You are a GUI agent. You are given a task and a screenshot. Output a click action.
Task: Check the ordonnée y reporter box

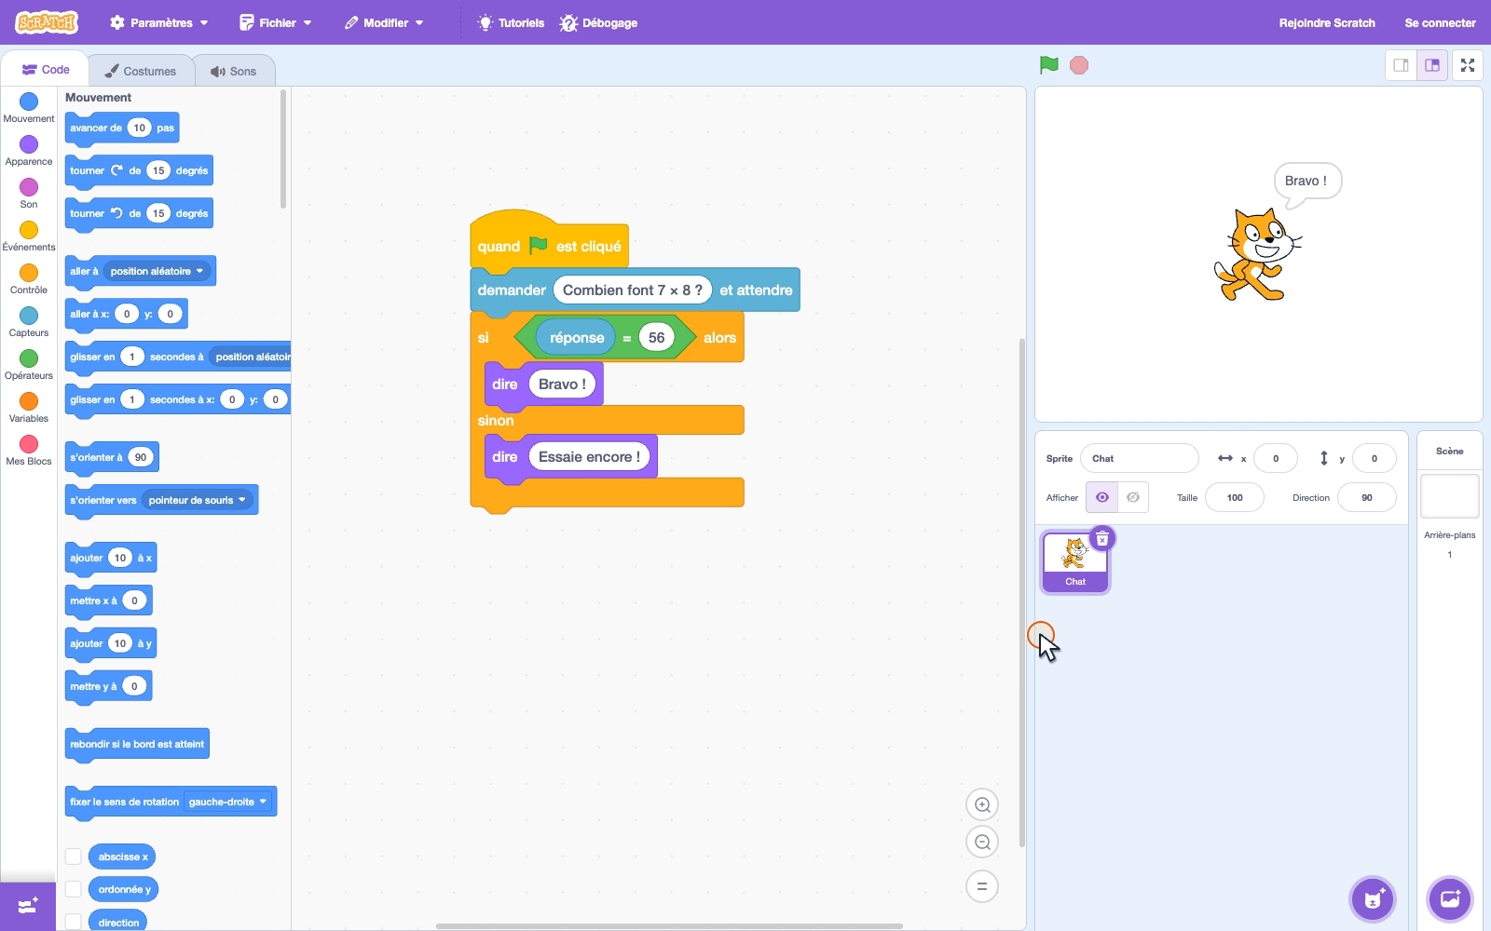tap(74, 889)
